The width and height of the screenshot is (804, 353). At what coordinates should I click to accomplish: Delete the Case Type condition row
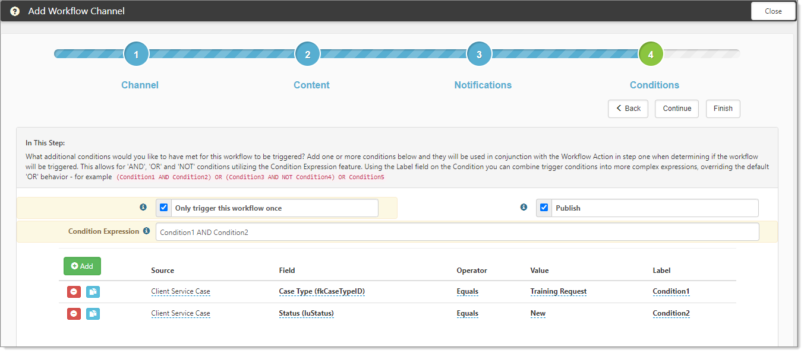[x=74, y=292]
